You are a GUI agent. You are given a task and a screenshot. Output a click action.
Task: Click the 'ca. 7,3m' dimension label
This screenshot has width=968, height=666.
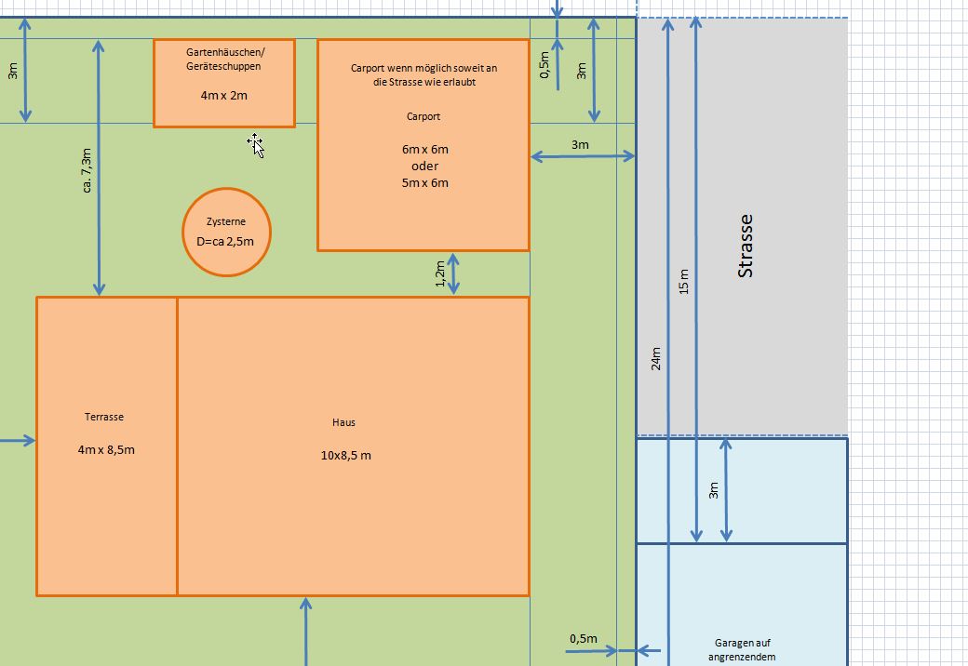coord(87,170)
